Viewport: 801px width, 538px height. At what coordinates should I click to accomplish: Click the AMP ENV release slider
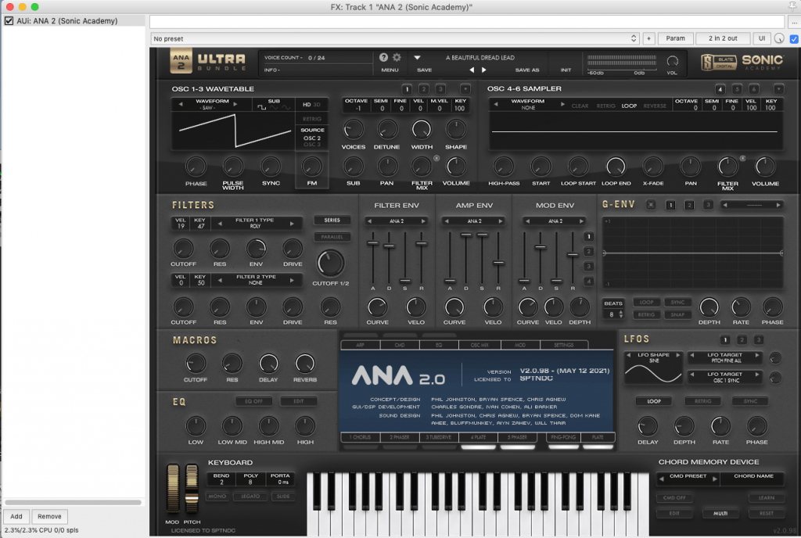[x=498, y=263]
